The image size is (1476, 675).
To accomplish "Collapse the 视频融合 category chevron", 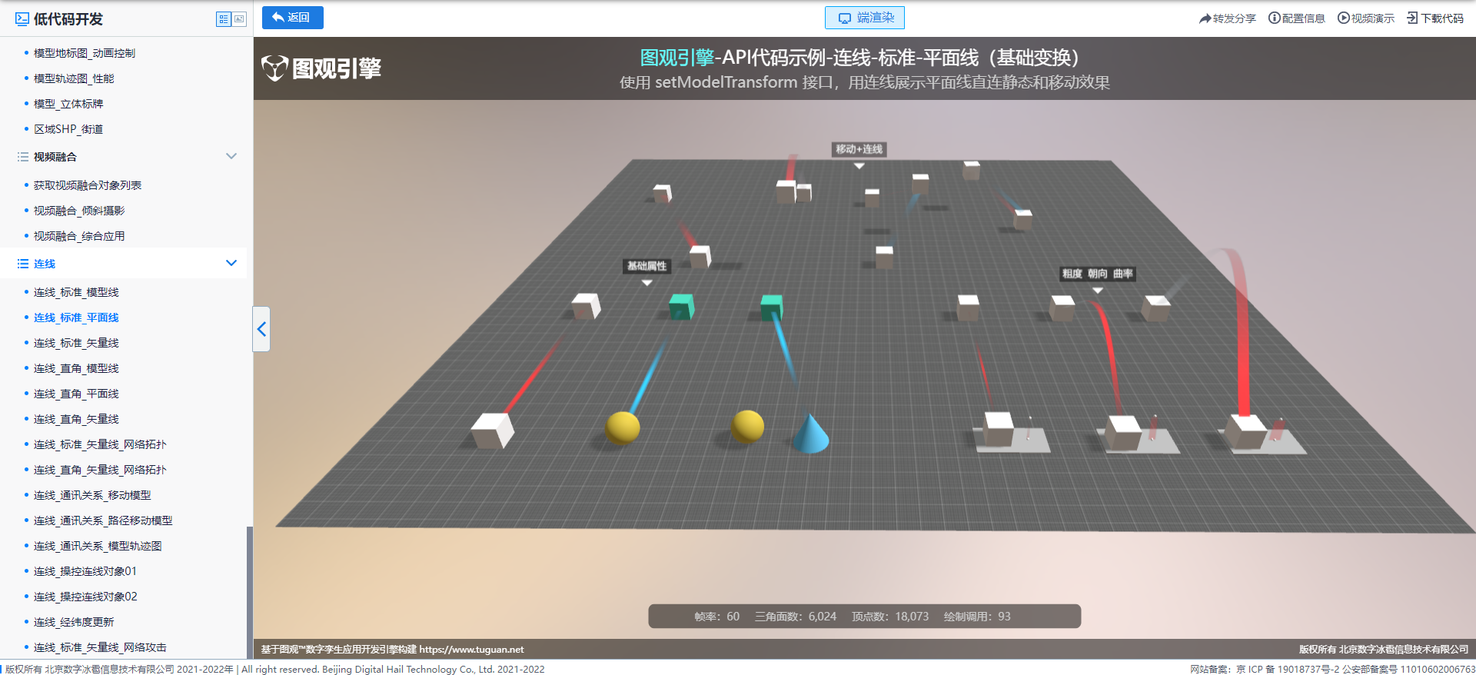I will (231, 156).
